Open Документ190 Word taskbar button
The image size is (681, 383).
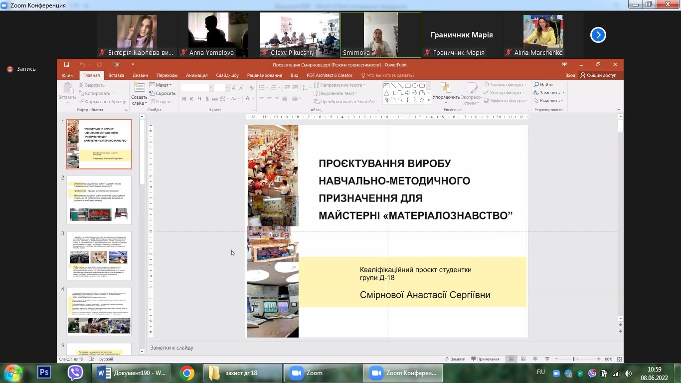click(x=131, y=373)
